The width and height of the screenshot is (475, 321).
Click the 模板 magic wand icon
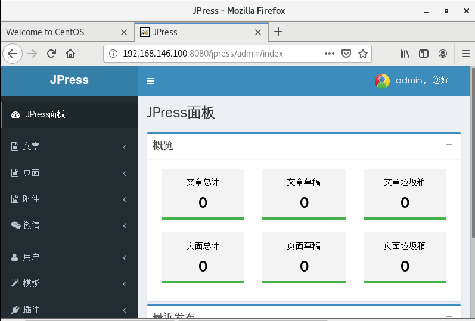point(15,283)
